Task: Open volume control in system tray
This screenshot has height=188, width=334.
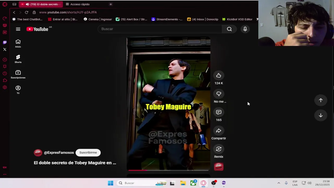Action: (x=309, y=183)
